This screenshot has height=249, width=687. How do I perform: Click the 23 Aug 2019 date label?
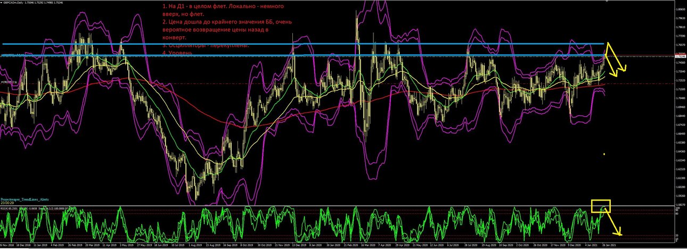click(213, 245)
